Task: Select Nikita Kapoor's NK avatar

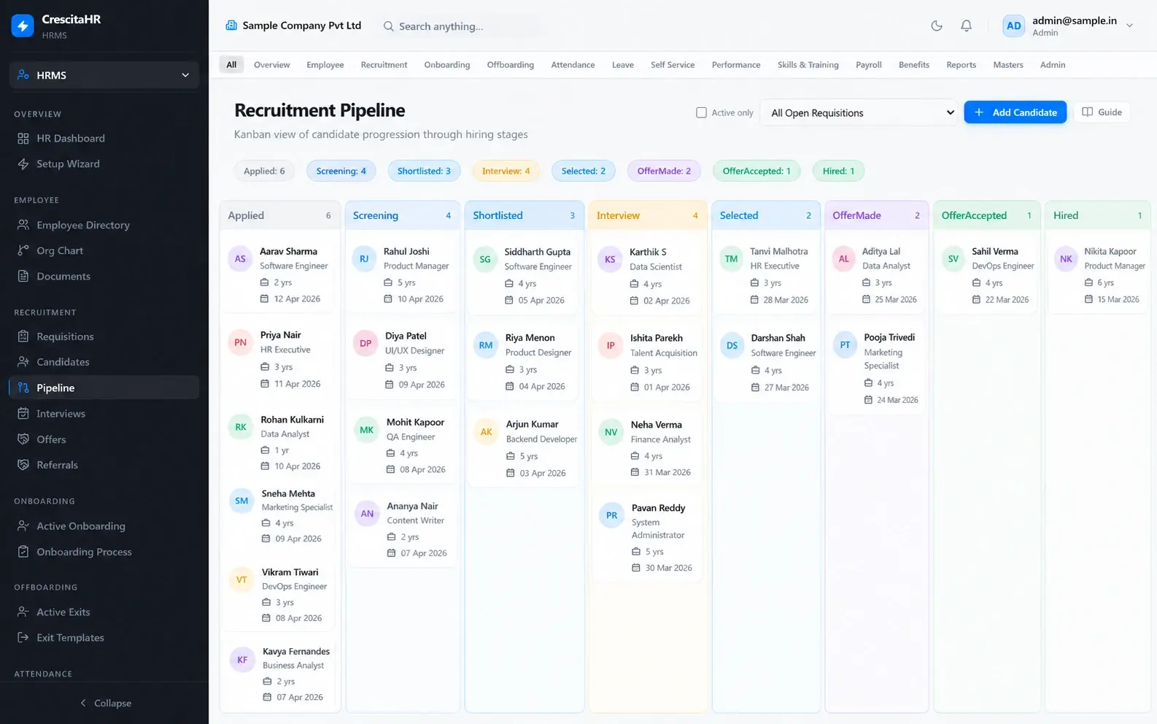Action: coord(1066,259)
